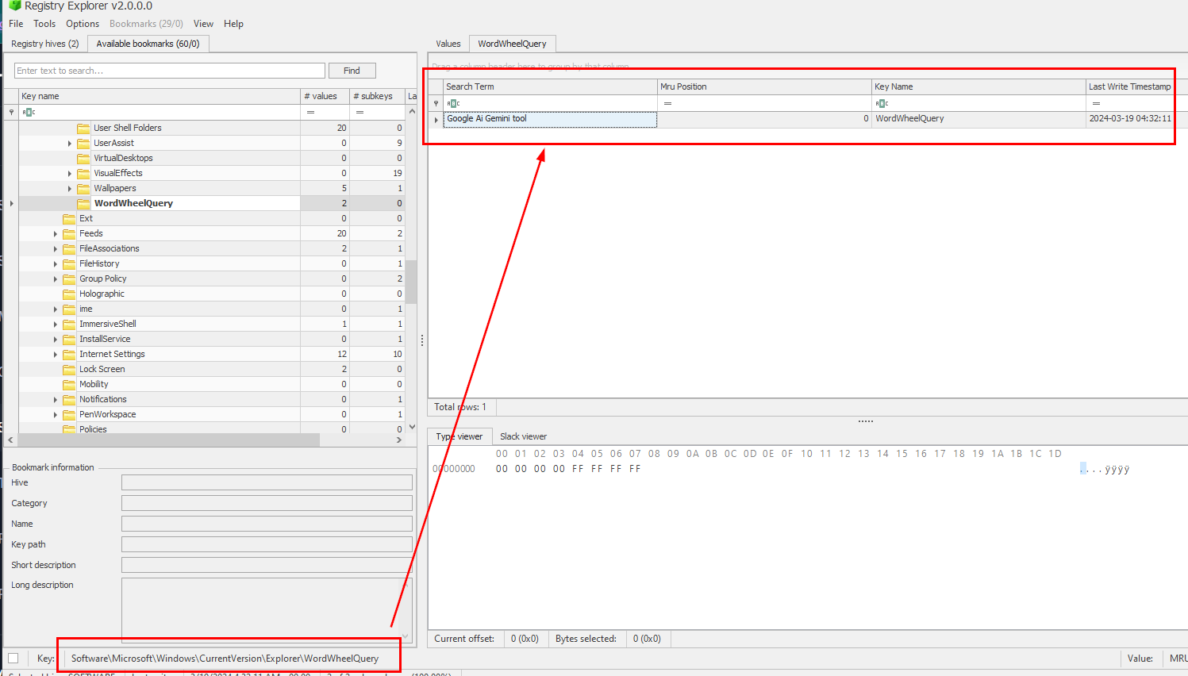Click the folder icon beside VisualEffects
The height and width of the screenshot is (676, 1188).
click(x=83, y=173)
